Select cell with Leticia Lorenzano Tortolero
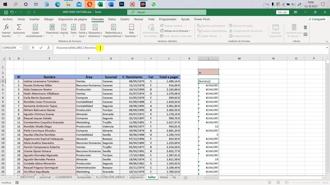 click(49, 81)
